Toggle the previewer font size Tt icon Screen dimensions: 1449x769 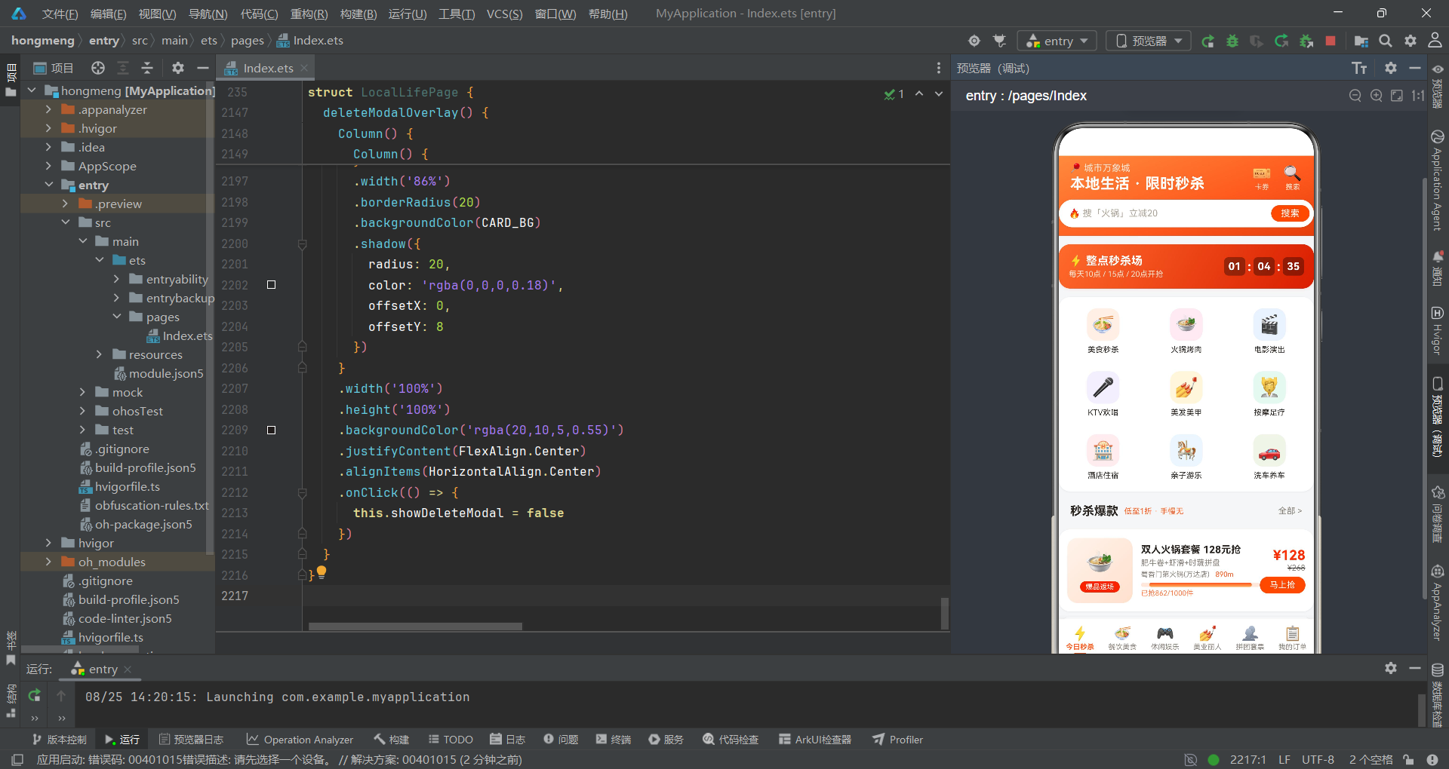pos(1359,69)
